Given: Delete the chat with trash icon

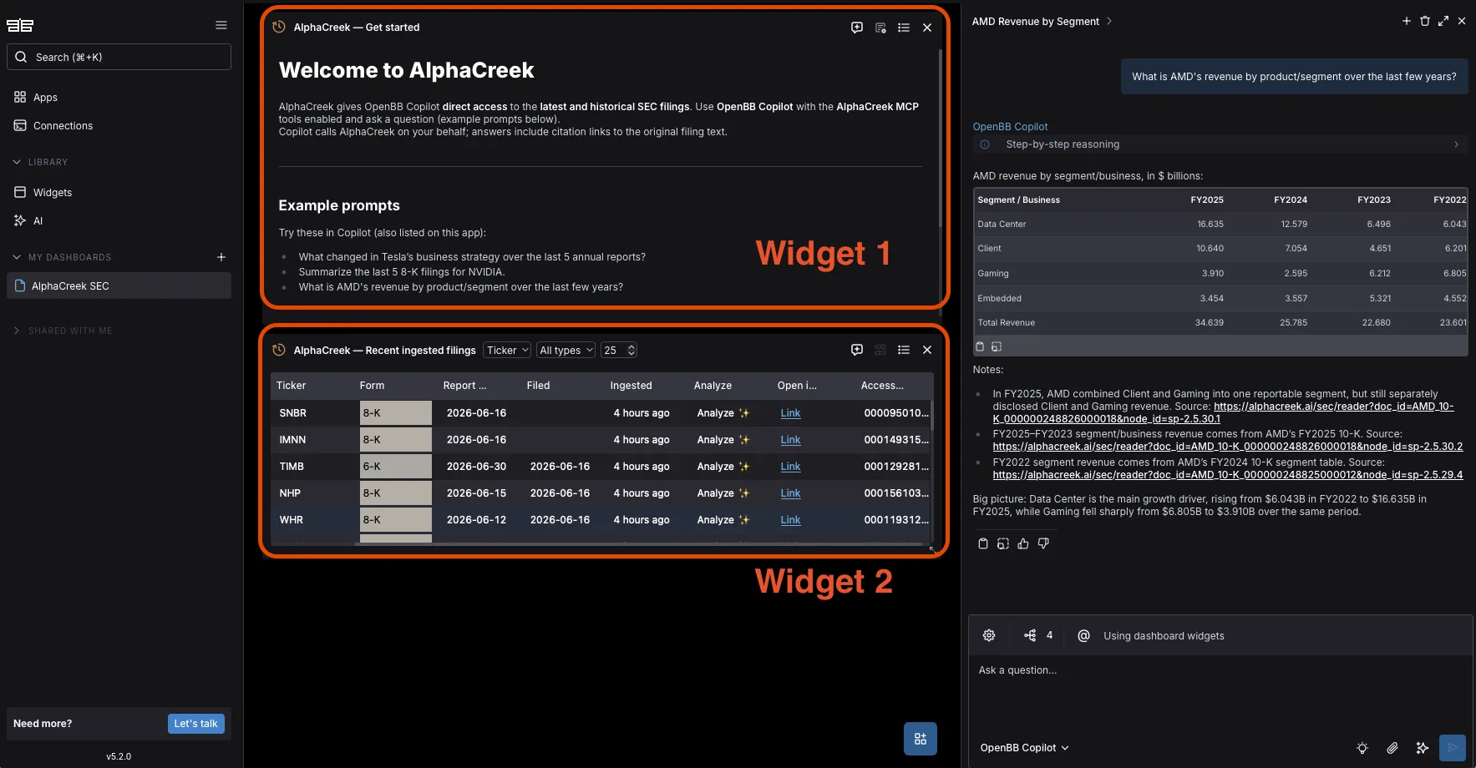Looking at the screenshot, I should click(1425, 21).
